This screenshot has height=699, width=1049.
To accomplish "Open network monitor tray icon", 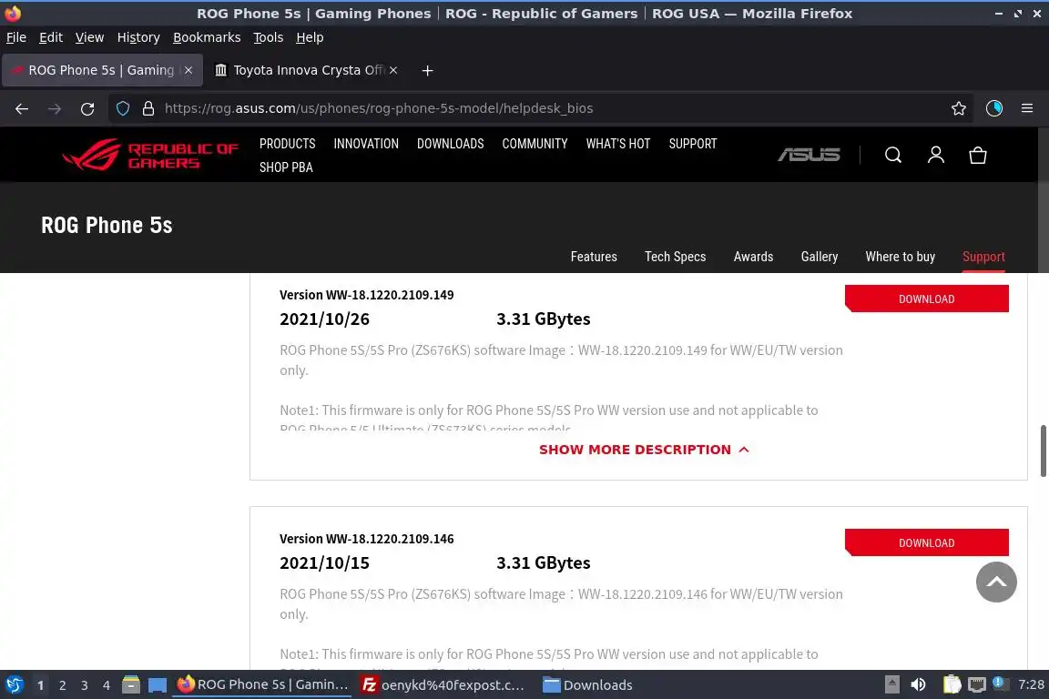I will 977,684.
